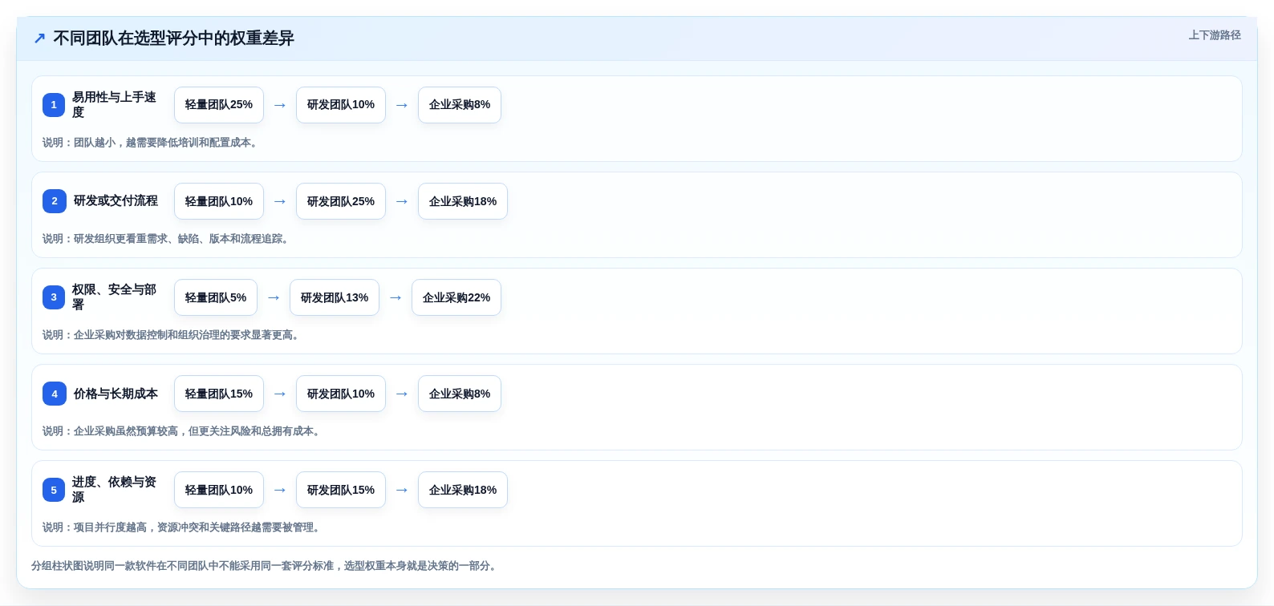
Task: Click arrow between 研发团队15% and 企业采购18%
Action: point(402,490)
